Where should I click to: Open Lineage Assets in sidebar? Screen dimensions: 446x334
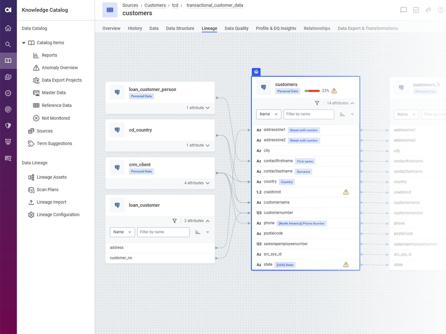tap(52, 177)
